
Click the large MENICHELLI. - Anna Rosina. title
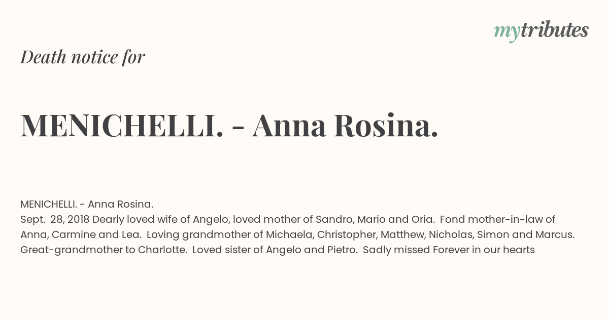click(x=229, y=125)
